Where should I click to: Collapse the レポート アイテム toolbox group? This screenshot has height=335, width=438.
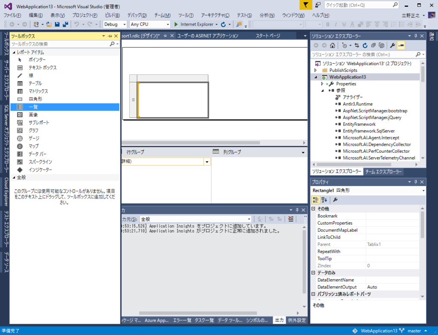point(14,52)
